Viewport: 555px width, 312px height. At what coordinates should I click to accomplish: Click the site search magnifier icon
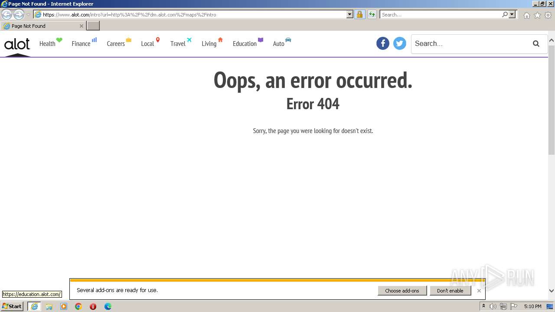(x=536, y=43)
